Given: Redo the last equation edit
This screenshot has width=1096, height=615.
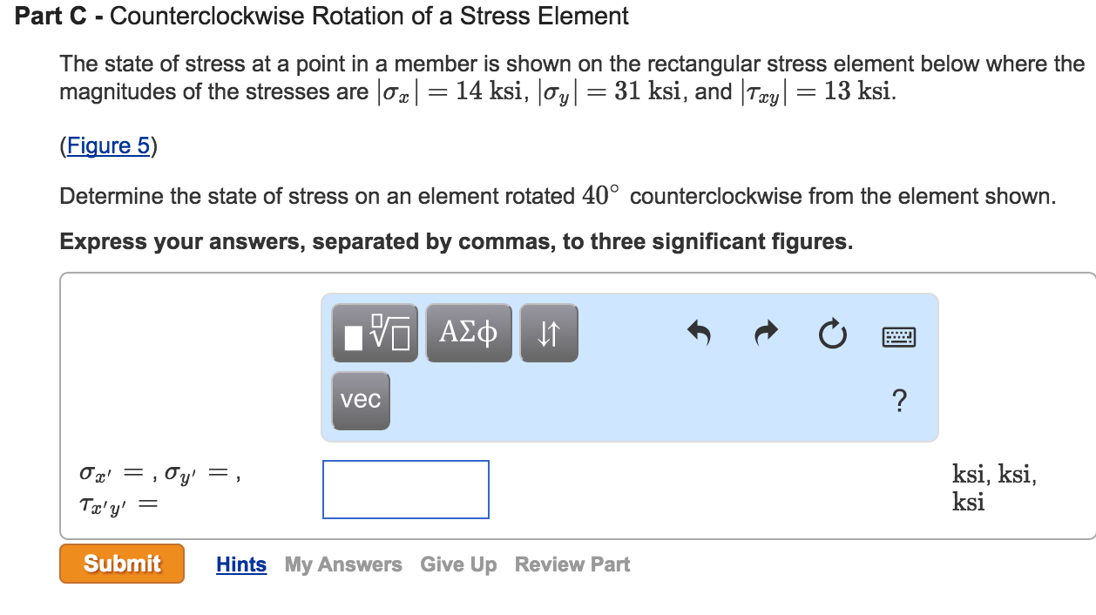Looking at the screenshot, I should pyautogui.click(x=765, y=333).
